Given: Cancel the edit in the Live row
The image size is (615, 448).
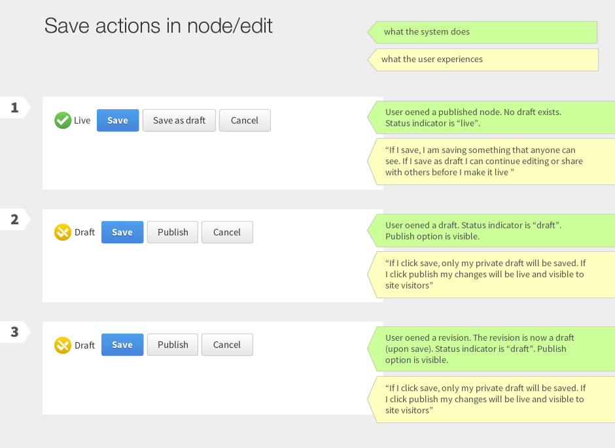Looking at the screenshot, I should (245, 120).
